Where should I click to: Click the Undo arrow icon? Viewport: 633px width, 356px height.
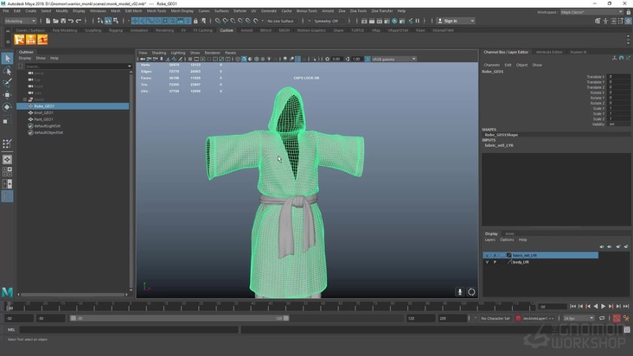click(x=71, y=21)
